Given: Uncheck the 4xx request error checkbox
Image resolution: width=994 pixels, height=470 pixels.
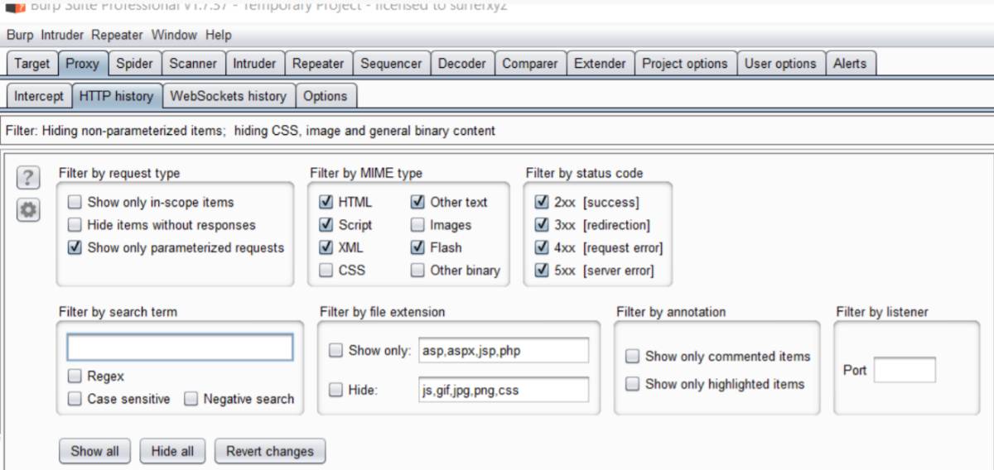Looking at the screenshot, I should tap(542, 247).
